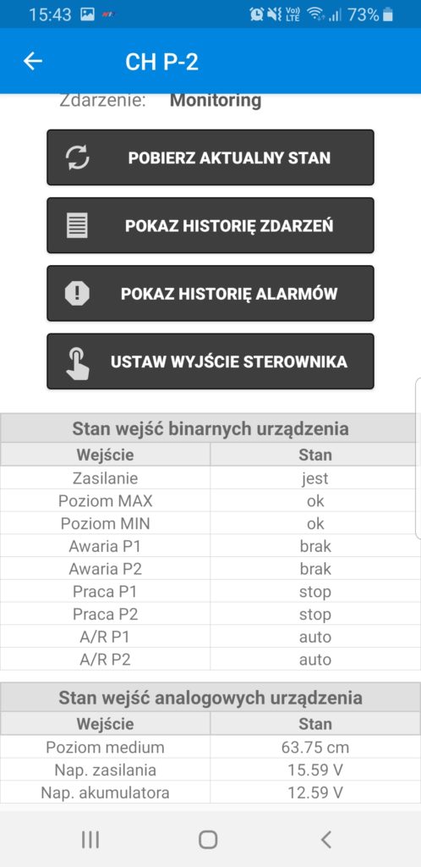421x867 pixels.
Task: Click POBIERZ AKTUALNY STAN button
Action: point(210,157)
